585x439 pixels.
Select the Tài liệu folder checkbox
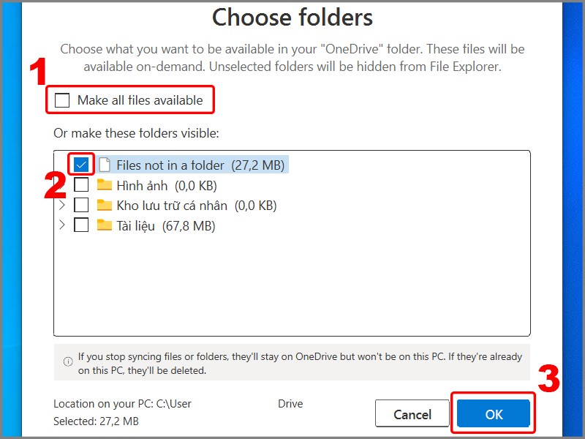point(81,225)
